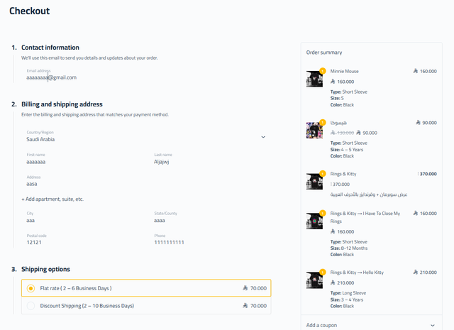This screenshot has height=330, width=454.
Task: Click the Minnie Mouse product thumbnail
Action: [x=314, y=79]
